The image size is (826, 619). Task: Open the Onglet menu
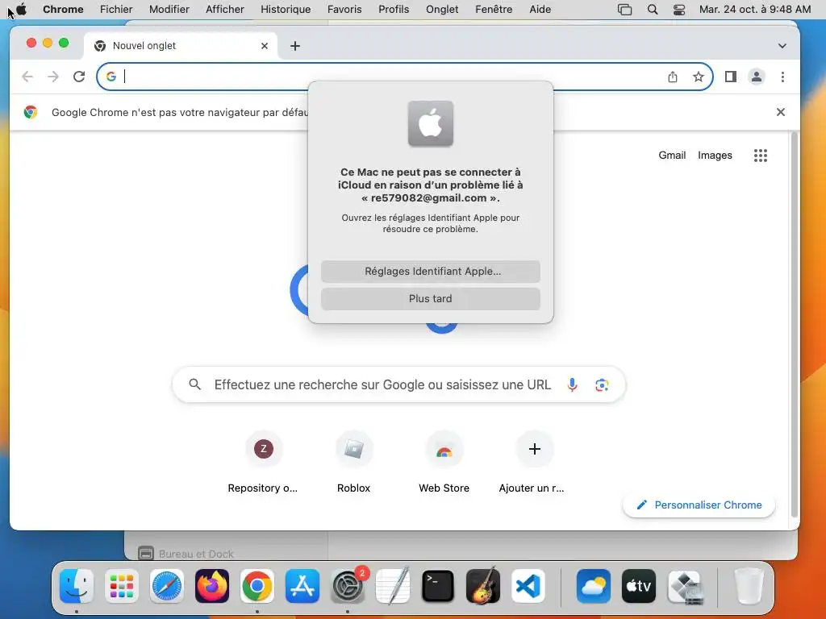pyautogui.click(x=442, y=9)
